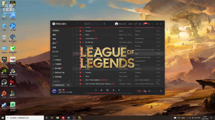Open 本地音乐 with the music note icon

[x=57, y=60]
